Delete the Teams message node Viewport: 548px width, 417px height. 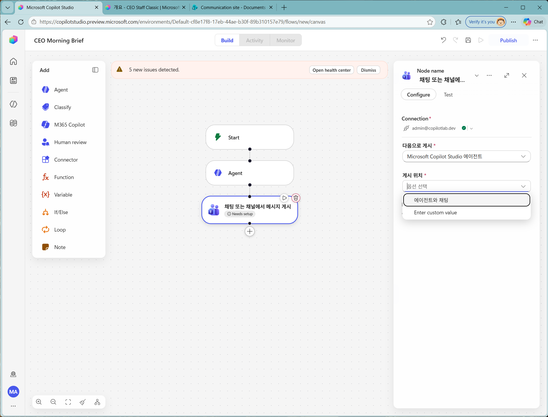click(296, 198)
